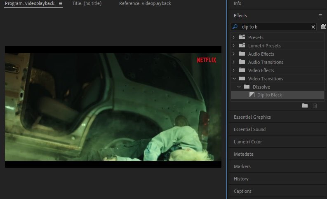Select the Video Effects label
Image resolution: width=327 pixels, height=199 pixels.
(261, 70)
